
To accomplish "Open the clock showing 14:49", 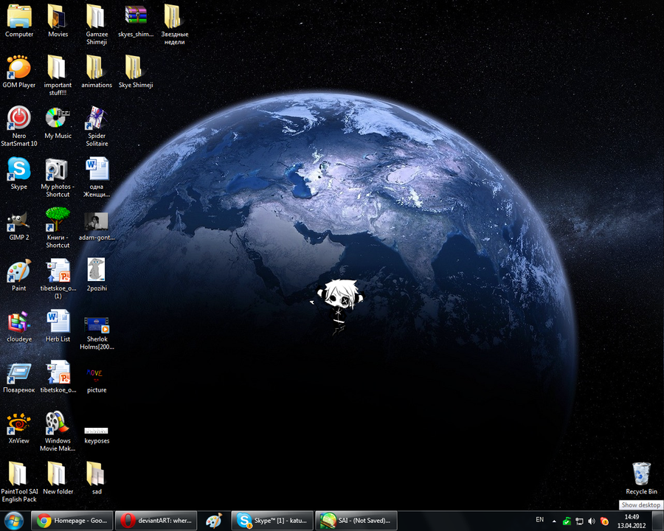I will [632, 521].
